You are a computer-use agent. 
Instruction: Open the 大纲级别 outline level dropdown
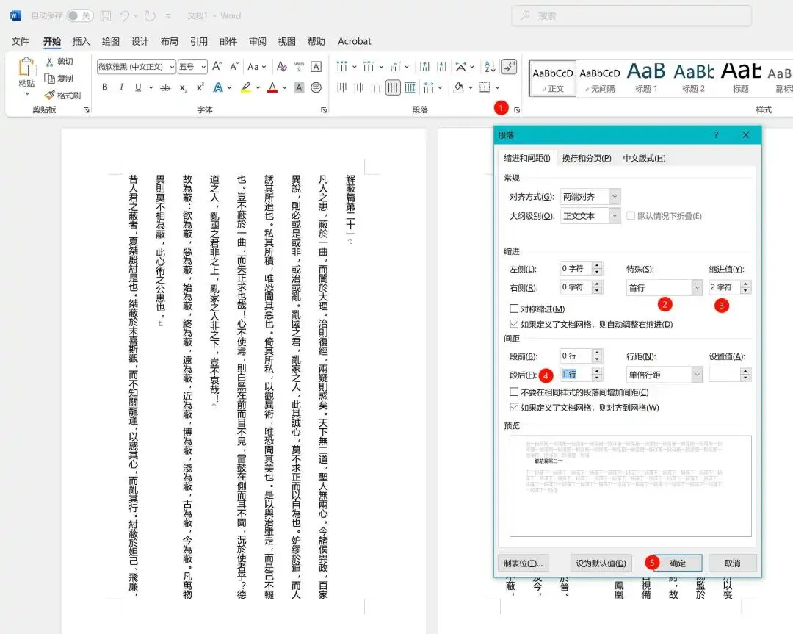pyautogui.click(x=615, y=215)
